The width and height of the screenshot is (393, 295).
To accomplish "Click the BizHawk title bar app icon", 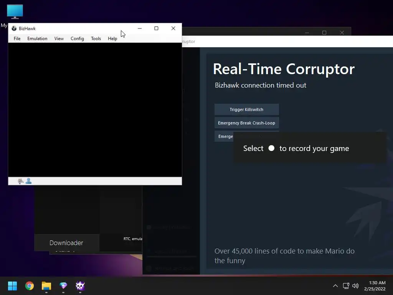I will pos(14,28).
